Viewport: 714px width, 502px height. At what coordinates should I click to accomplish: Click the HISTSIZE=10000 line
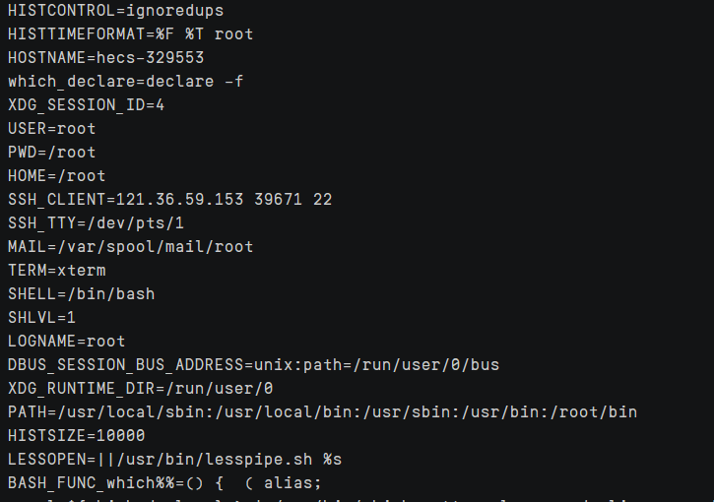[x=76, y=436]
